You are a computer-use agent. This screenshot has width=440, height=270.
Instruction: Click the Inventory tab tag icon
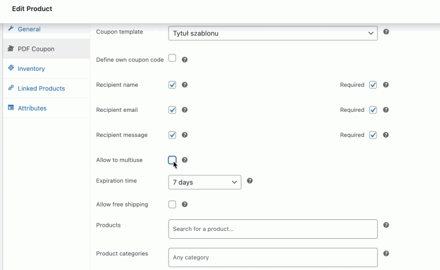11,68
